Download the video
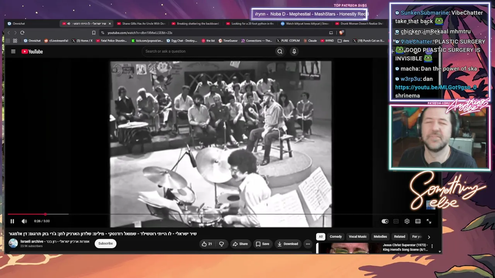Image resolution: width=495 pixels, height=278 pixels. [288, 244]
